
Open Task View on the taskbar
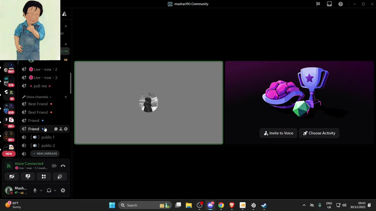pos(178,205)
